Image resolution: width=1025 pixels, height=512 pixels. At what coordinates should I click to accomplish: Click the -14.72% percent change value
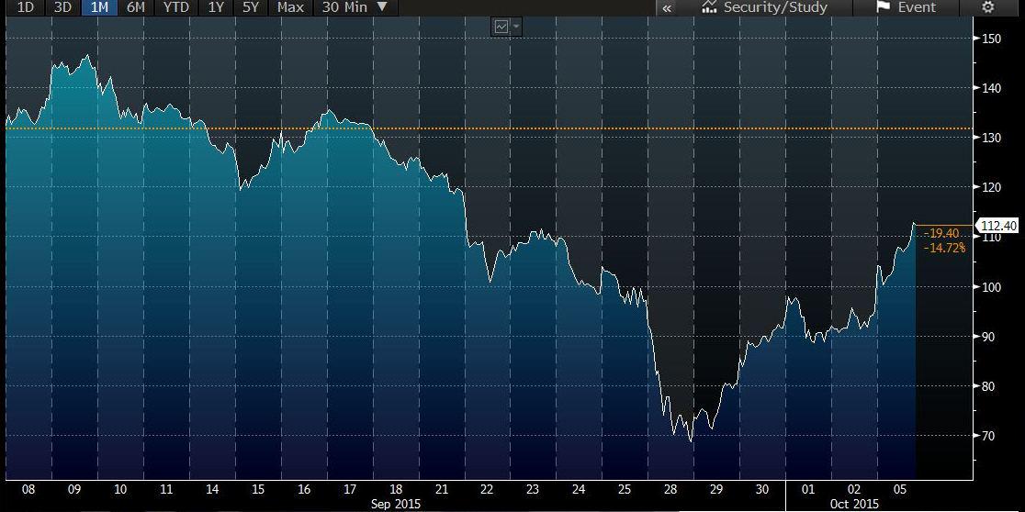(944, 248)
